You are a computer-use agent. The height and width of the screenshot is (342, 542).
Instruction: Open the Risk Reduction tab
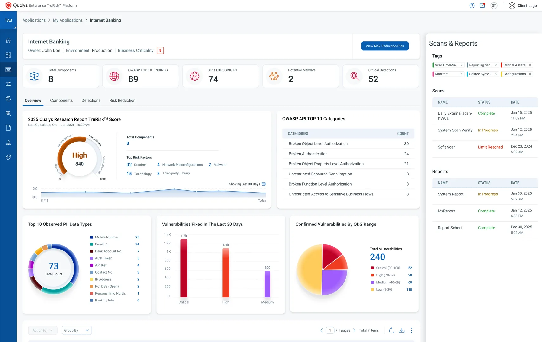pyautogui.click(x=122, y=100)
